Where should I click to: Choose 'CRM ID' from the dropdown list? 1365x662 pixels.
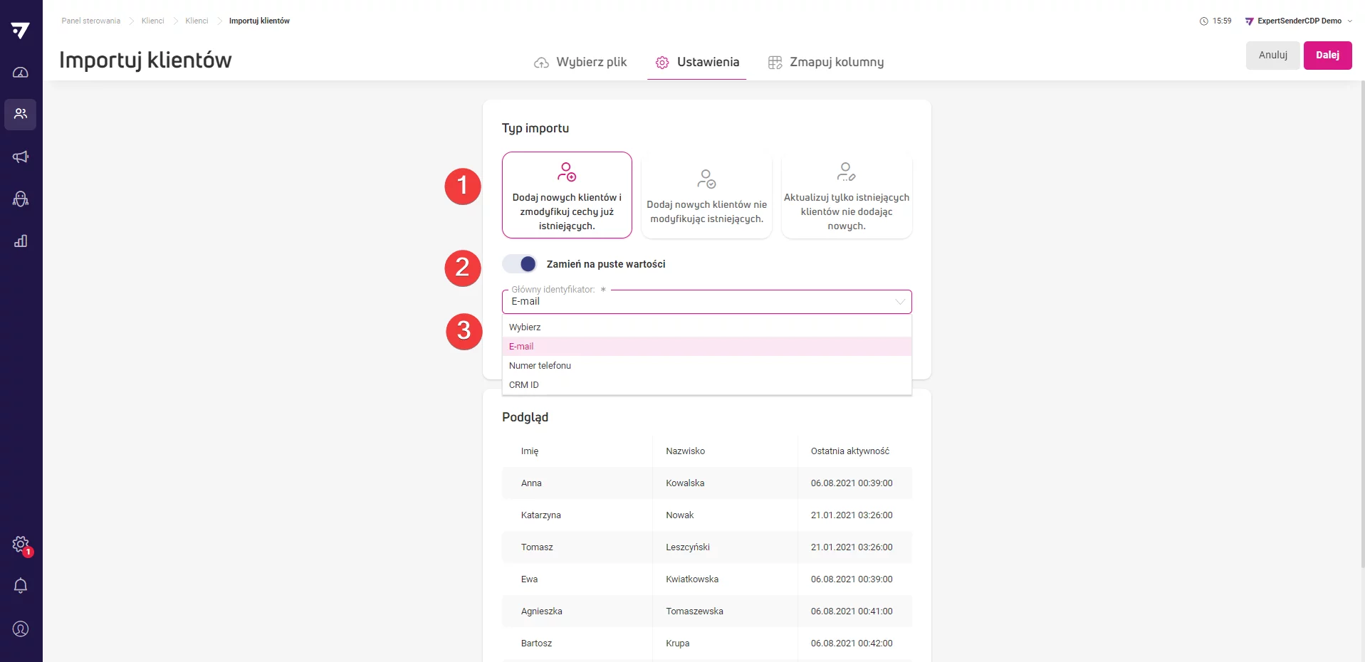524,385
